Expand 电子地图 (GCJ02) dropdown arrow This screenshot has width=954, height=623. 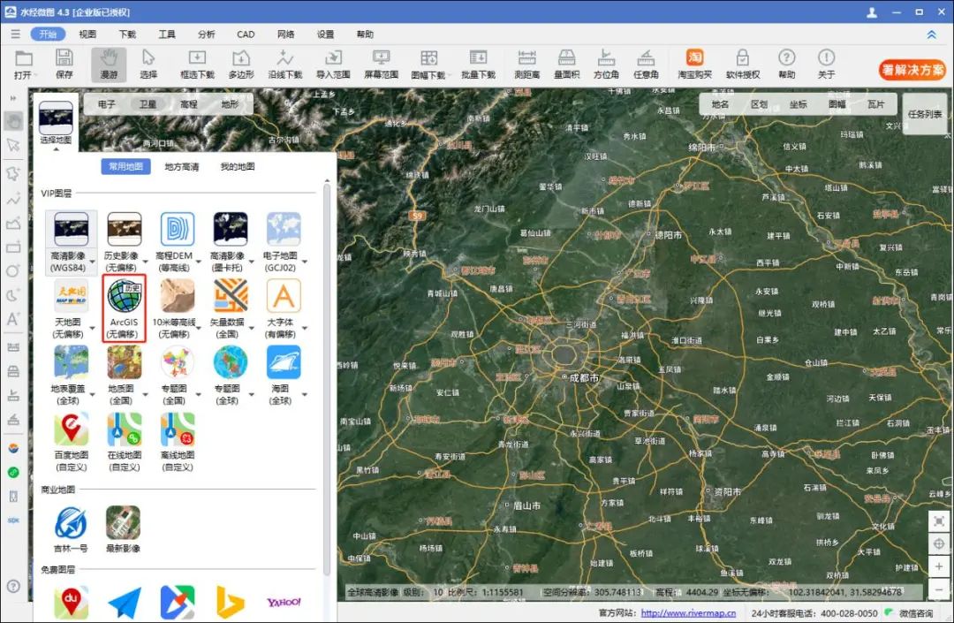304,262
